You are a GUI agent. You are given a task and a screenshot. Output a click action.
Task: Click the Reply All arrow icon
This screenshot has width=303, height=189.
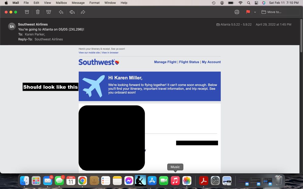(x=72, y=12)
